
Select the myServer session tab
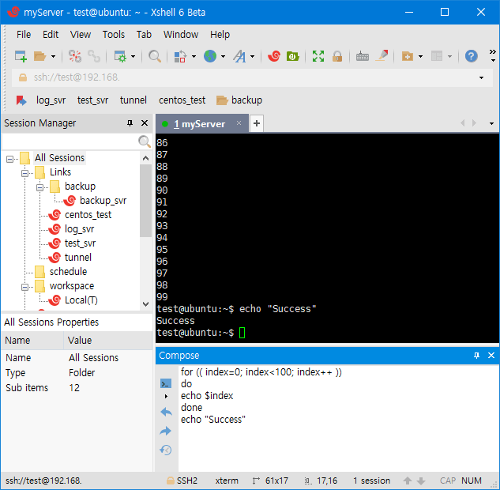point(200,124)
